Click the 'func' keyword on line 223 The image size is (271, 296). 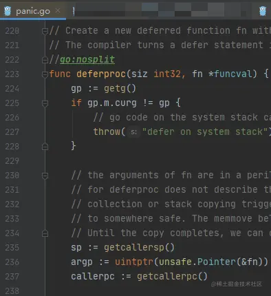click(60, 74)
